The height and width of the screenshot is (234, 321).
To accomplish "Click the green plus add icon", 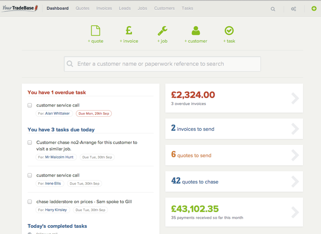I will point(314,8).
